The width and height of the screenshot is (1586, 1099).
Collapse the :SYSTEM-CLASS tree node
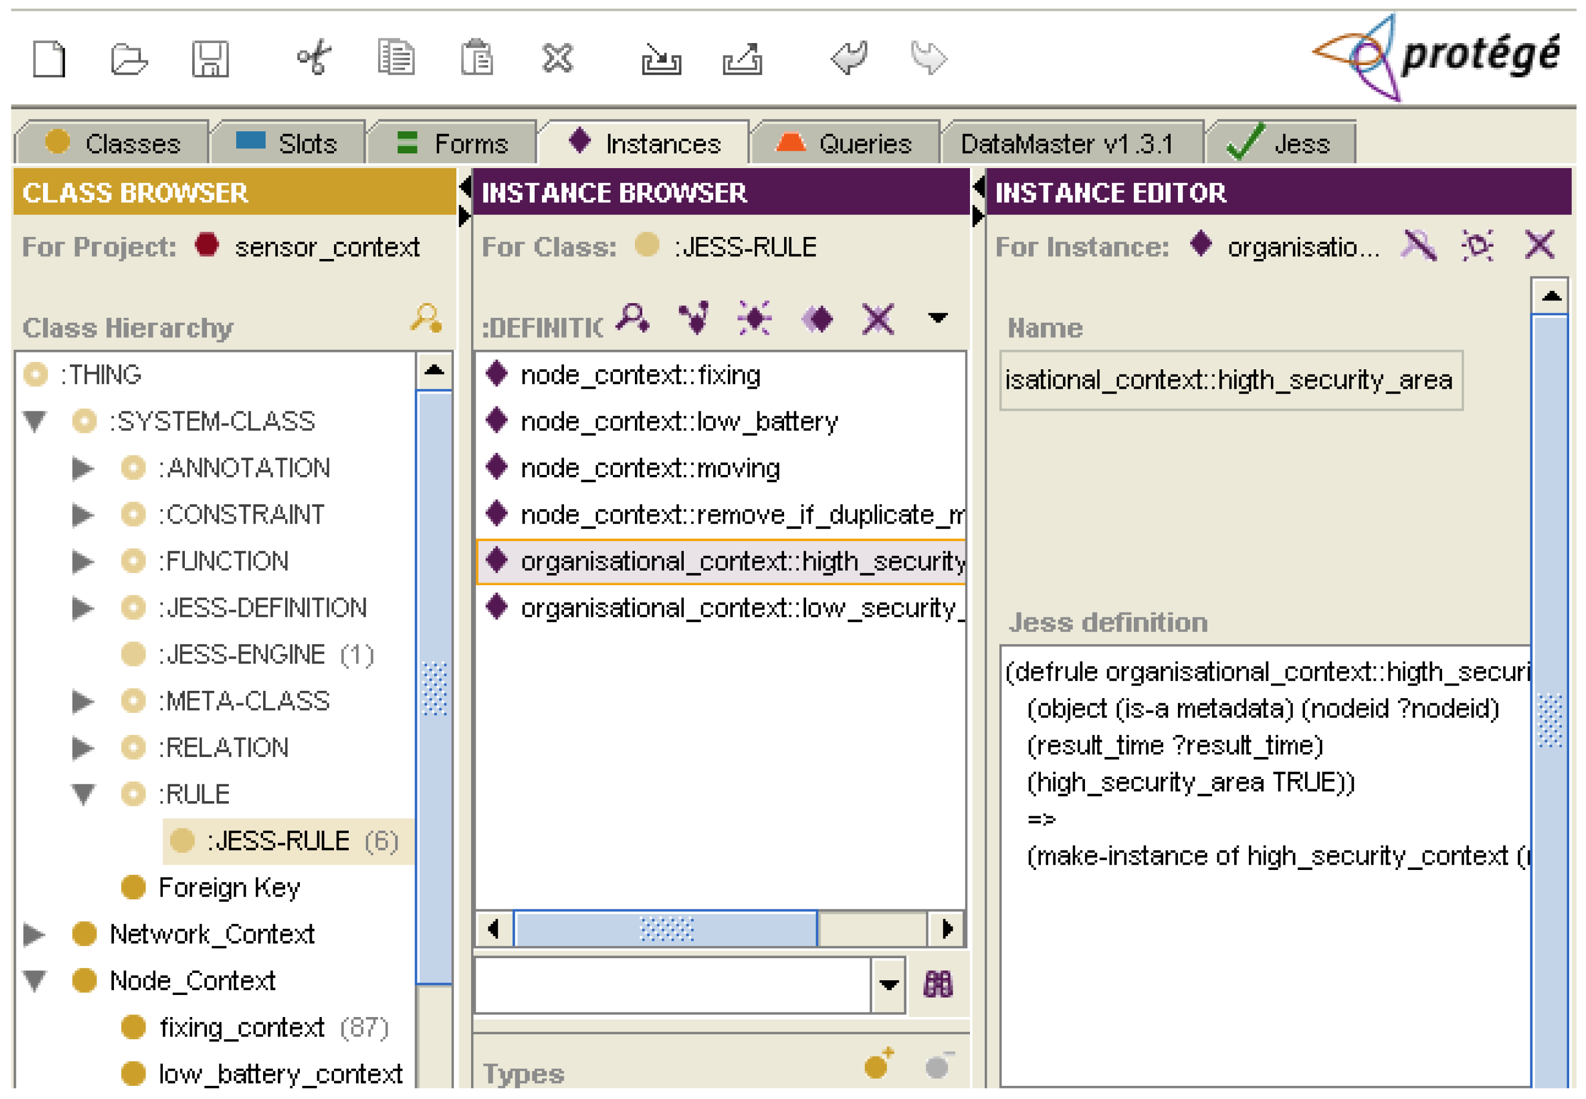35,420
